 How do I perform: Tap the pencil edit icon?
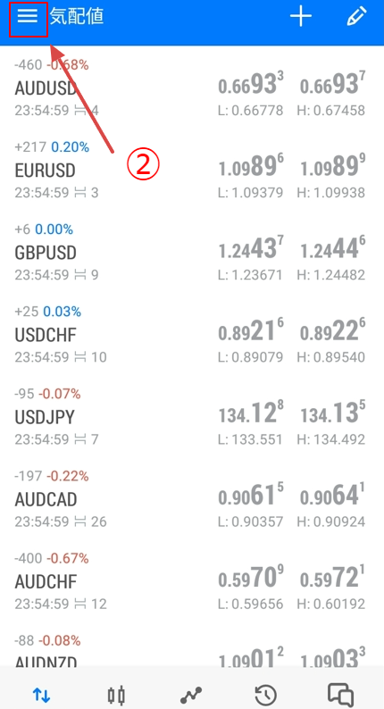(356, 16)
